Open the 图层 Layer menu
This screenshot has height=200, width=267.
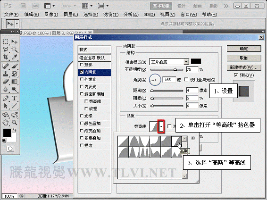click(x=71, y=15)
